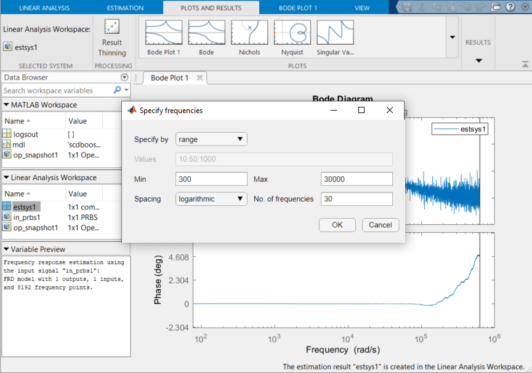The height and width of the screenshot is (373, 532).
Task: Open help with the question mark icon
Action: click(x=510, y=7)
